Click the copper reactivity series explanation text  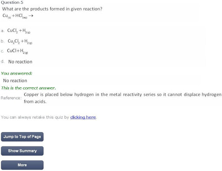pos(123,98)
